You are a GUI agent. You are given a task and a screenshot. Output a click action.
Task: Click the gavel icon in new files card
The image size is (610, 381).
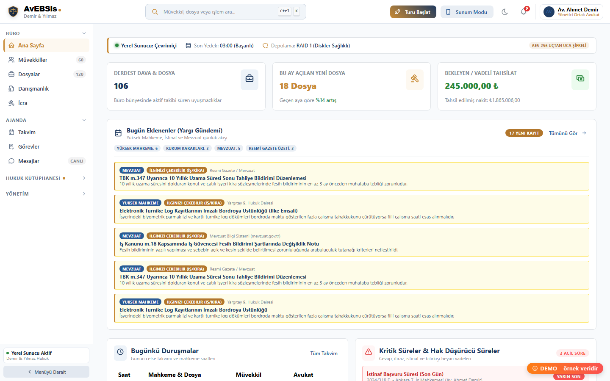point(415,78)
